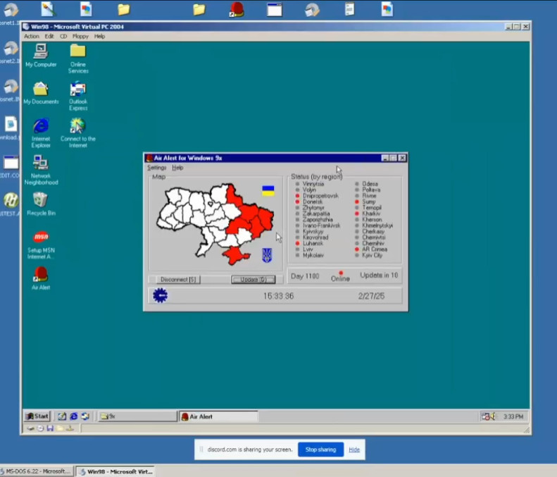The width and height of the screenshot is (557, 477).
Task: Click the Show Desktop quick launch icon
Action: tap(62, 416)
